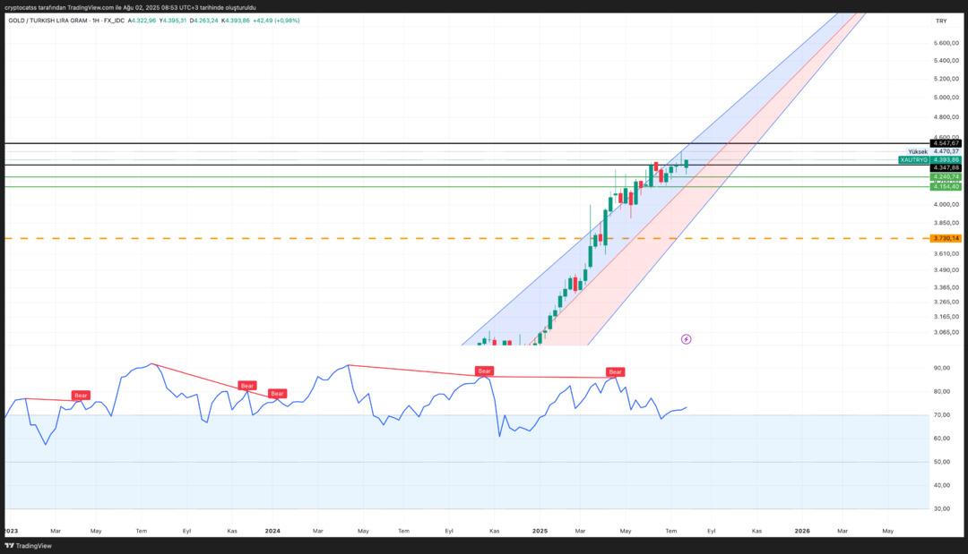Click the 2026 label on time axis
968x554 pixels.
point(802,531)
